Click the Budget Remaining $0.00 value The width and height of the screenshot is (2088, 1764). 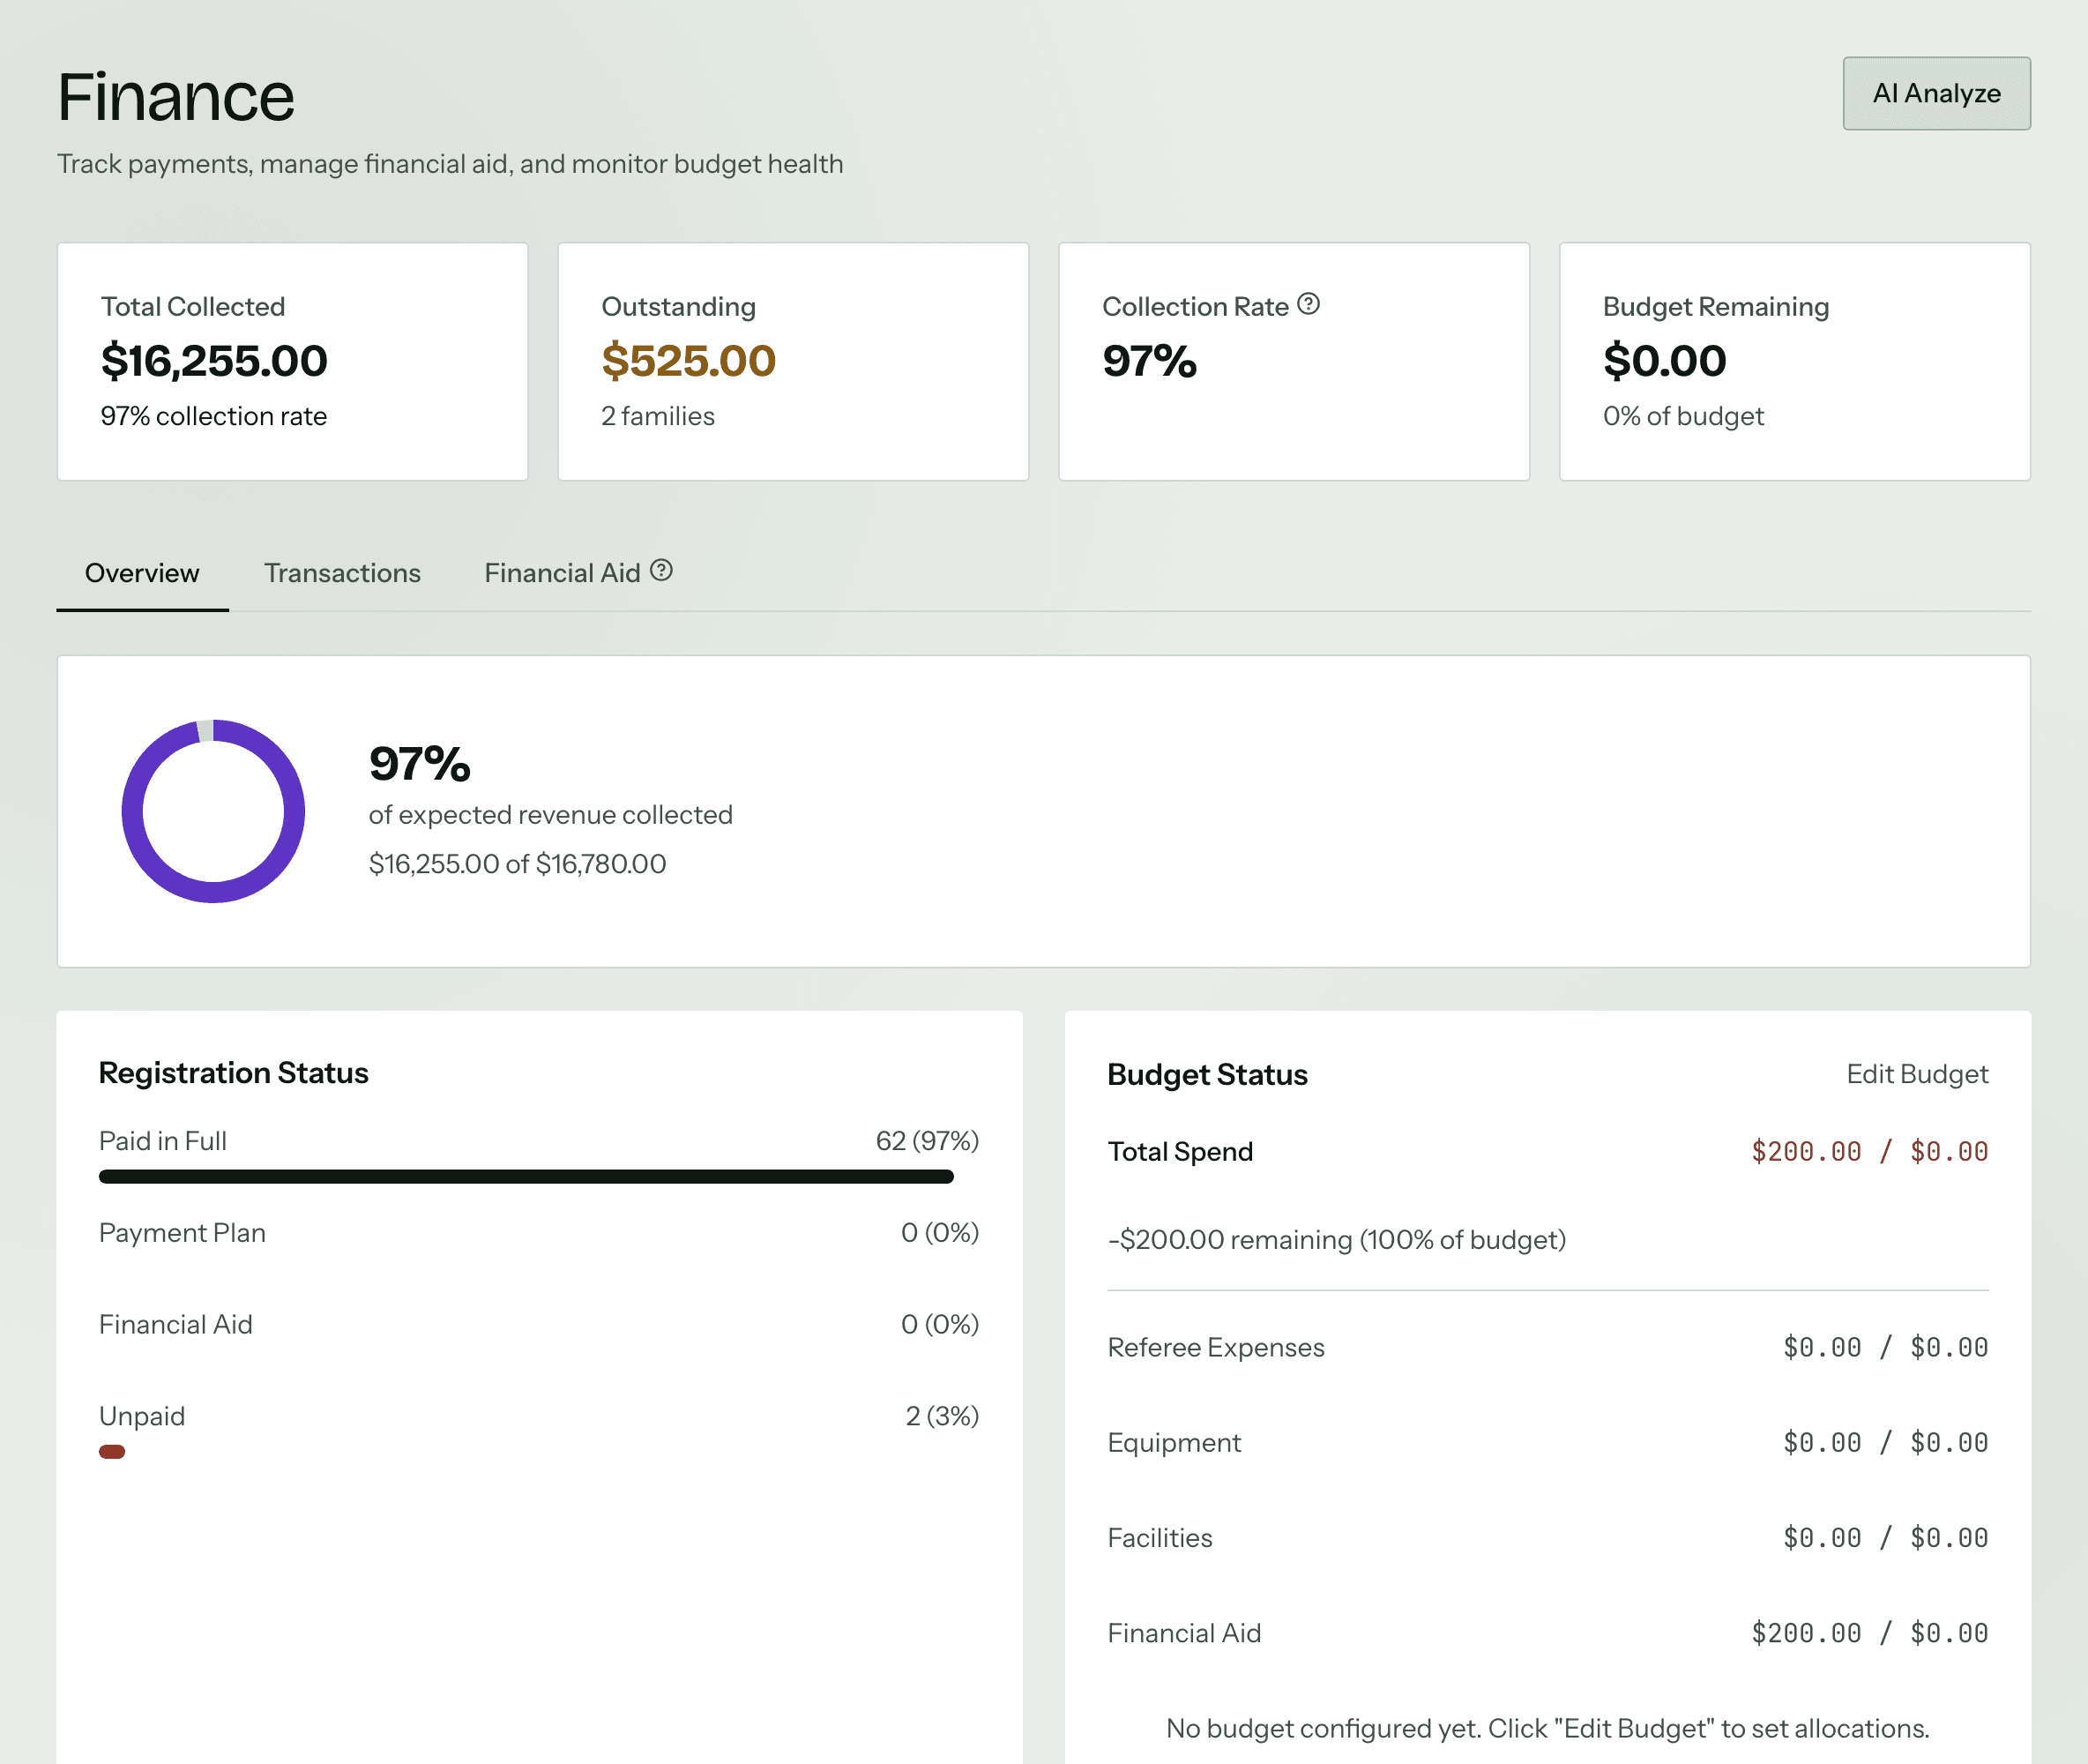click(1664, 361)
